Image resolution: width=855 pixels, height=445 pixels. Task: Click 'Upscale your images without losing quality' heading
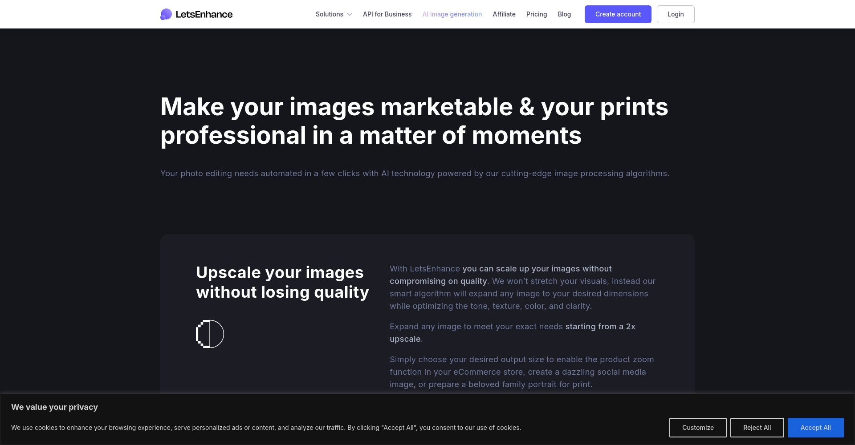(x=282, y=282)
